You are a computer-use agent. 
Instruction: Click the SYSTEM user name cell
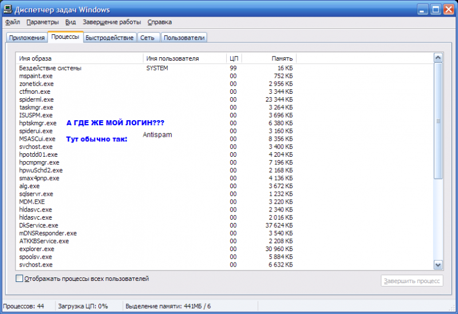(157, 68)
